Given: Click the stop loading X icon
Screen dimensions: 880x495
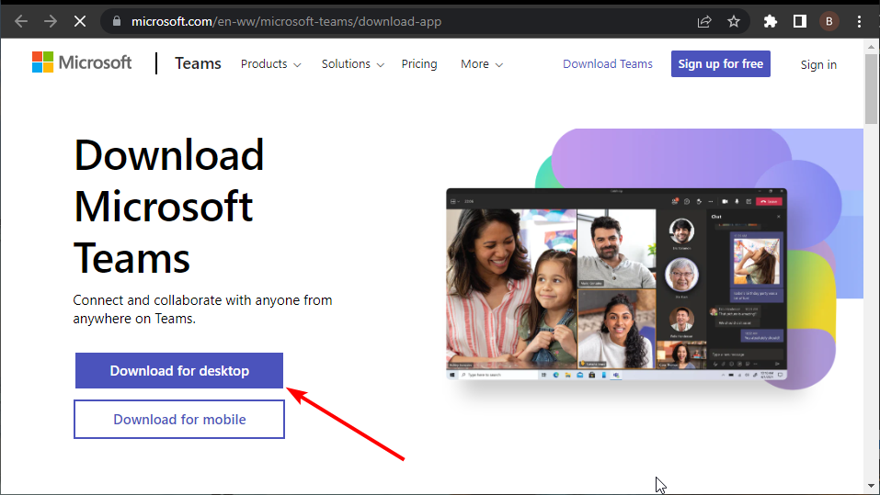Looking at the screenshot, I should pos(80,21).
